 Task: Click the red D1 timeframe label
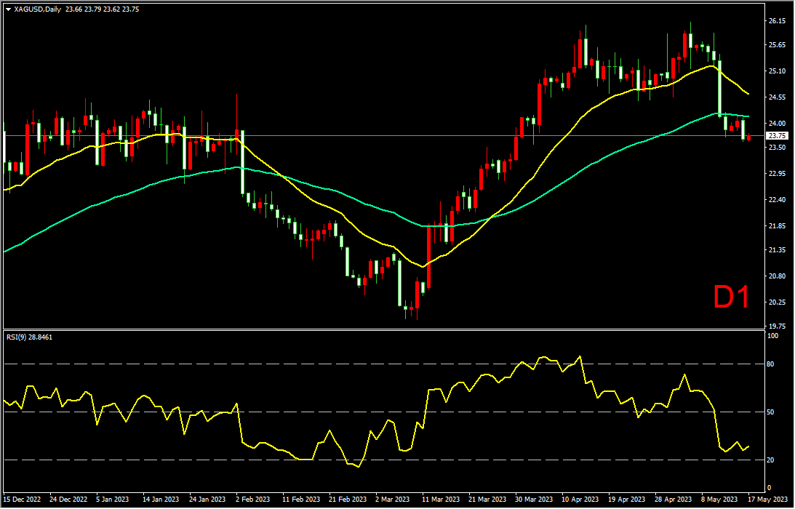[731, 297]
